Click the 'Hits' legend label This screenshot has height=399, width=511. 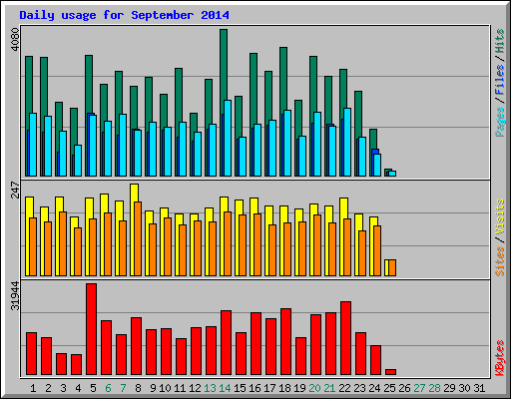tap(500, 41)
